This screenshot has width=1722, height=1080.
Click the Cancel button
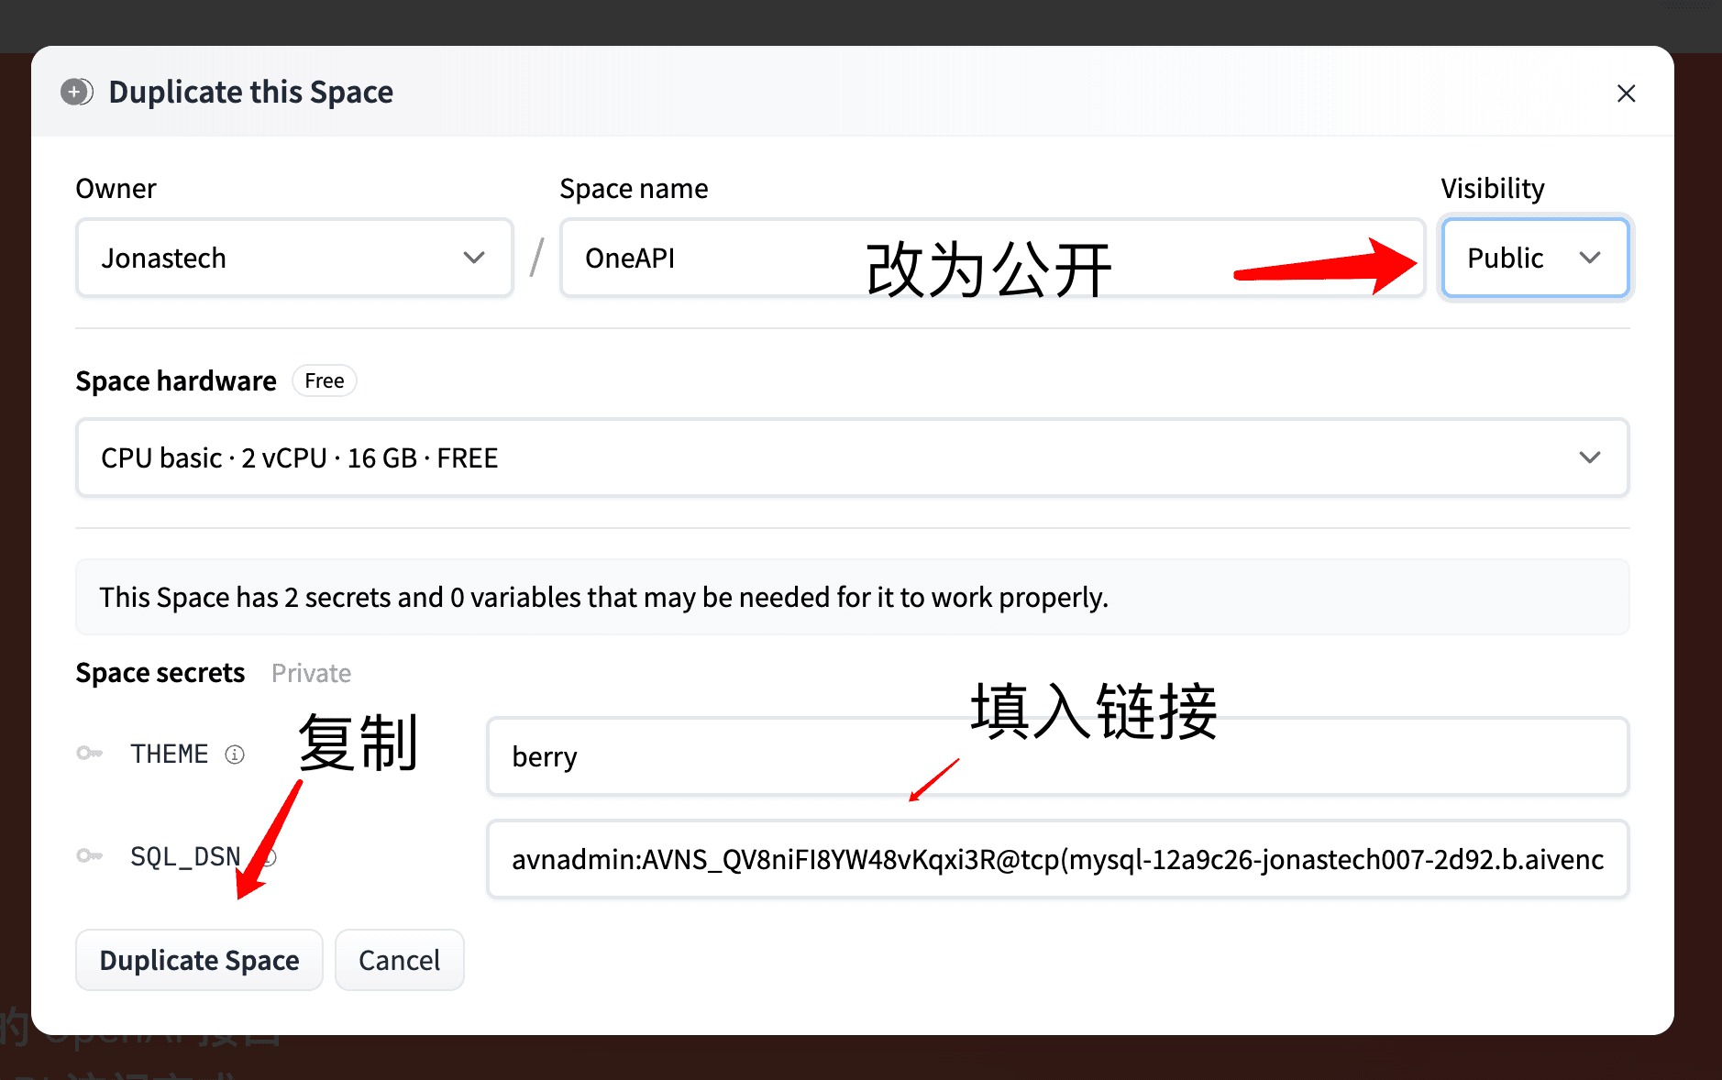(x=399, y=960)
